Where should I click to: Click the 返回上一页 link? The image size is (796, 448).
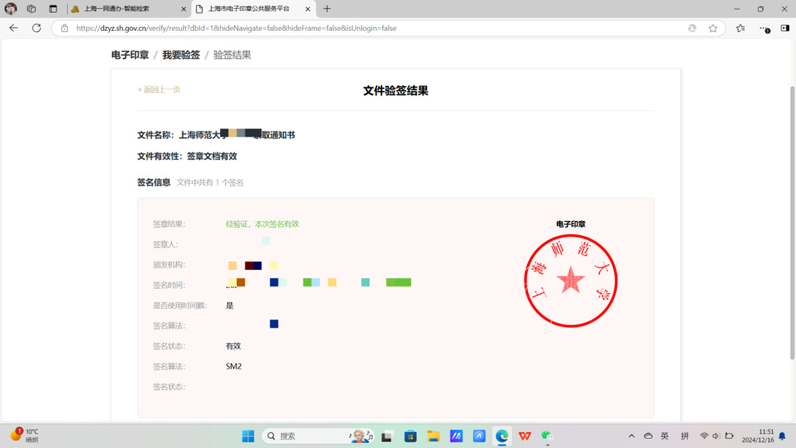pos(159,89)
